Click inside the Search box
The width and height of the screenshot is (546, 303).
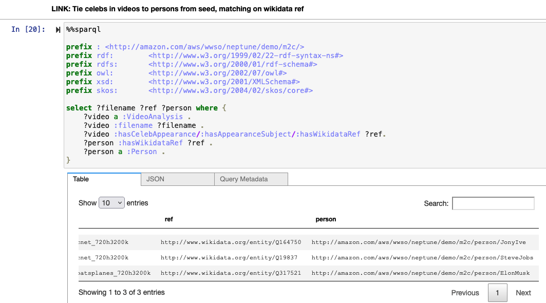pos(493,203)
